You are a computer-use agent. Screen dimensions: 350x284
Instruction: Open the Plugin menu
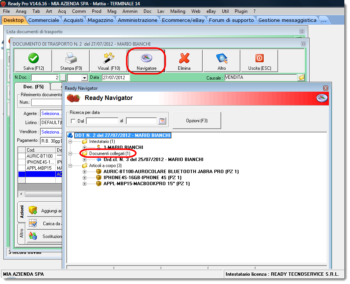(241, 11)
